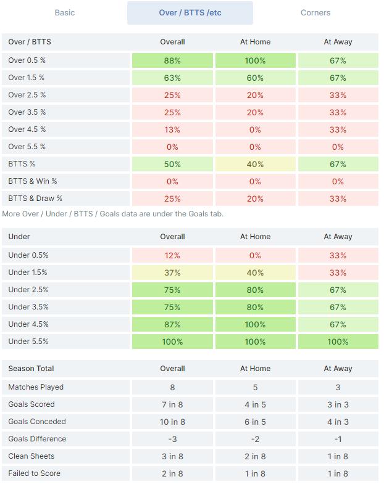384x487 pixels.
Task: Select the Over / BTTS /etc tab
Action: click(190, 13)
